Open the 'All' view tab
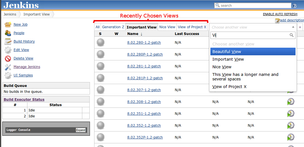304x147 pixels. point(98,27)
